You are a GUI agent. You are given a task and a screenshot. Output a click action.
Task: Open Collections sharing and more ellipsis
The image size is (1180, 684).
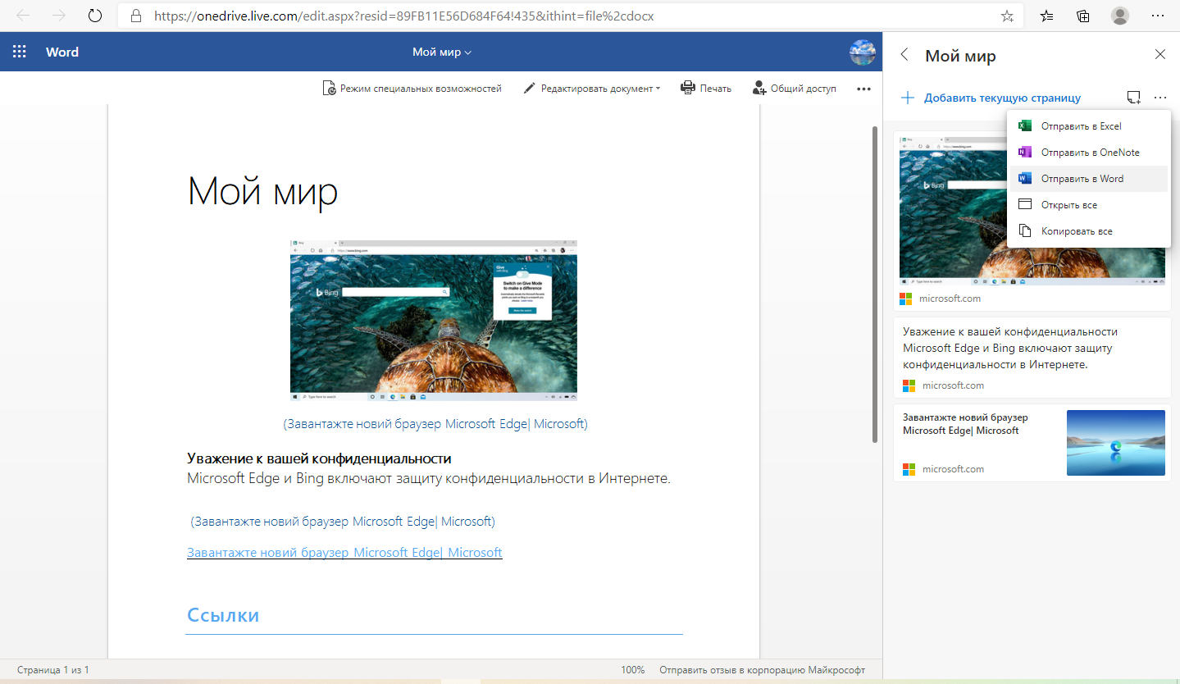[1159, 98]
